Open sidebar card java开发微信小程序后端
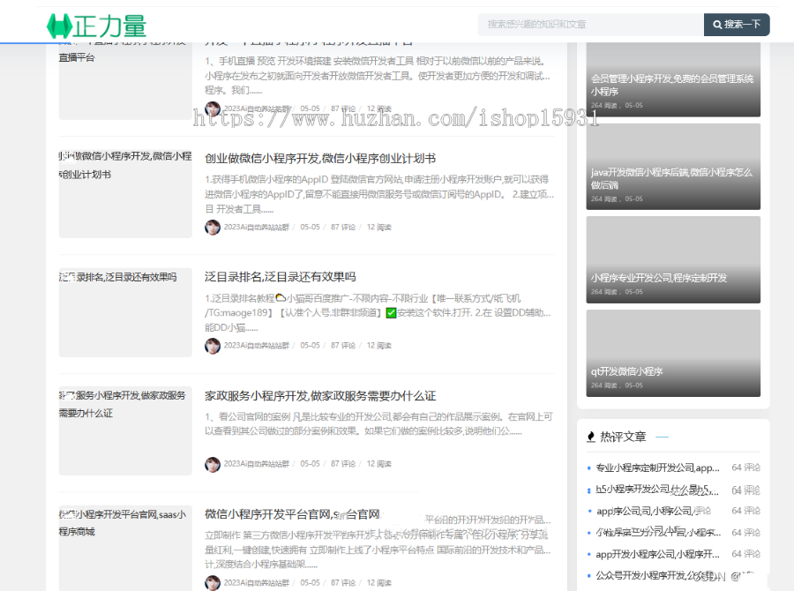The height and width of the screenshot is (591, 794). [673, 167]
